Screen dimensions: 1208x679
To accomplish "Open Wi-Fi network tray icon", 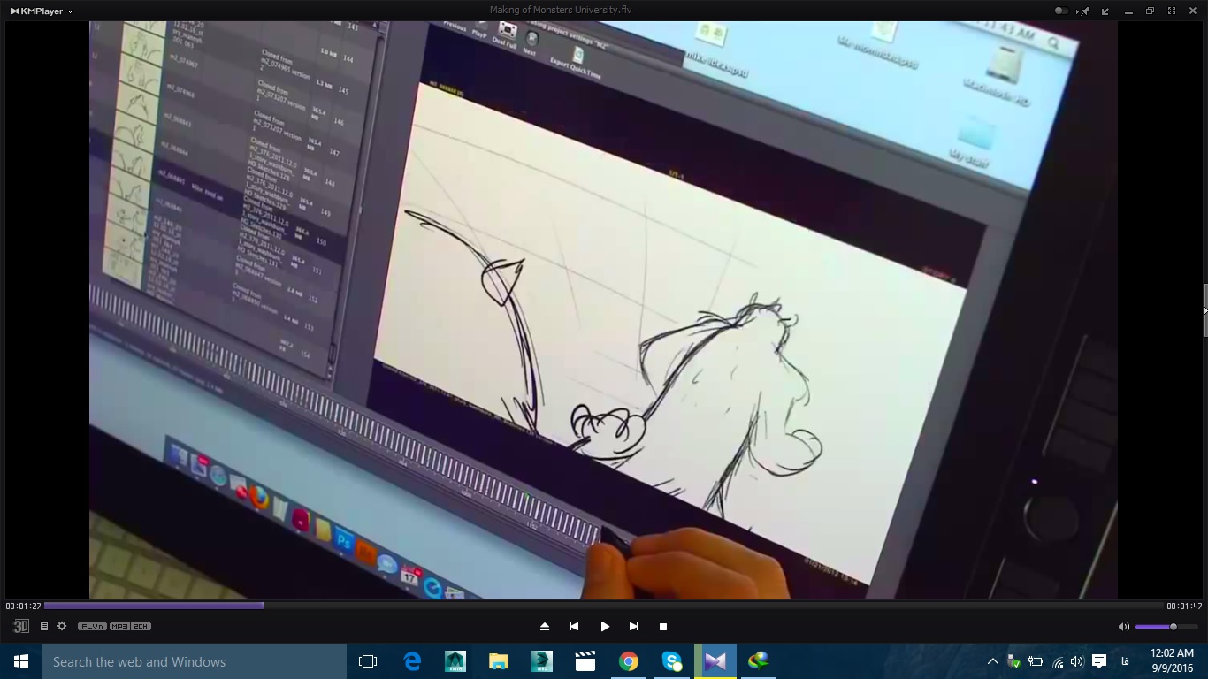I will [1057, 661].
